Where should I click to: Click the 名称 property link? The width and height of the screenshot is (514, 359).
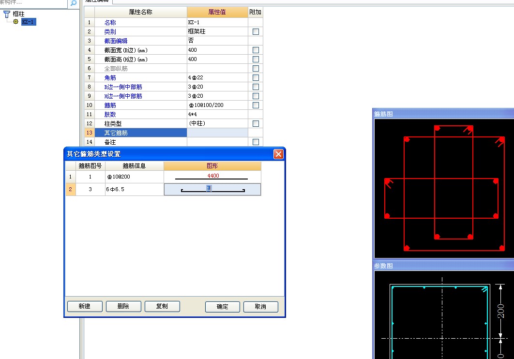click(110, 23)
